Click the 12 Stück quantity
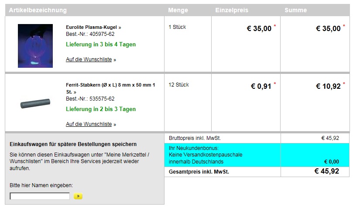 (178, 85)
